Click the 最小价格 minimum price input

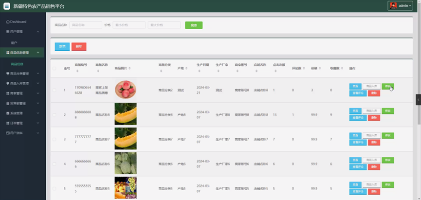point(129,25)
